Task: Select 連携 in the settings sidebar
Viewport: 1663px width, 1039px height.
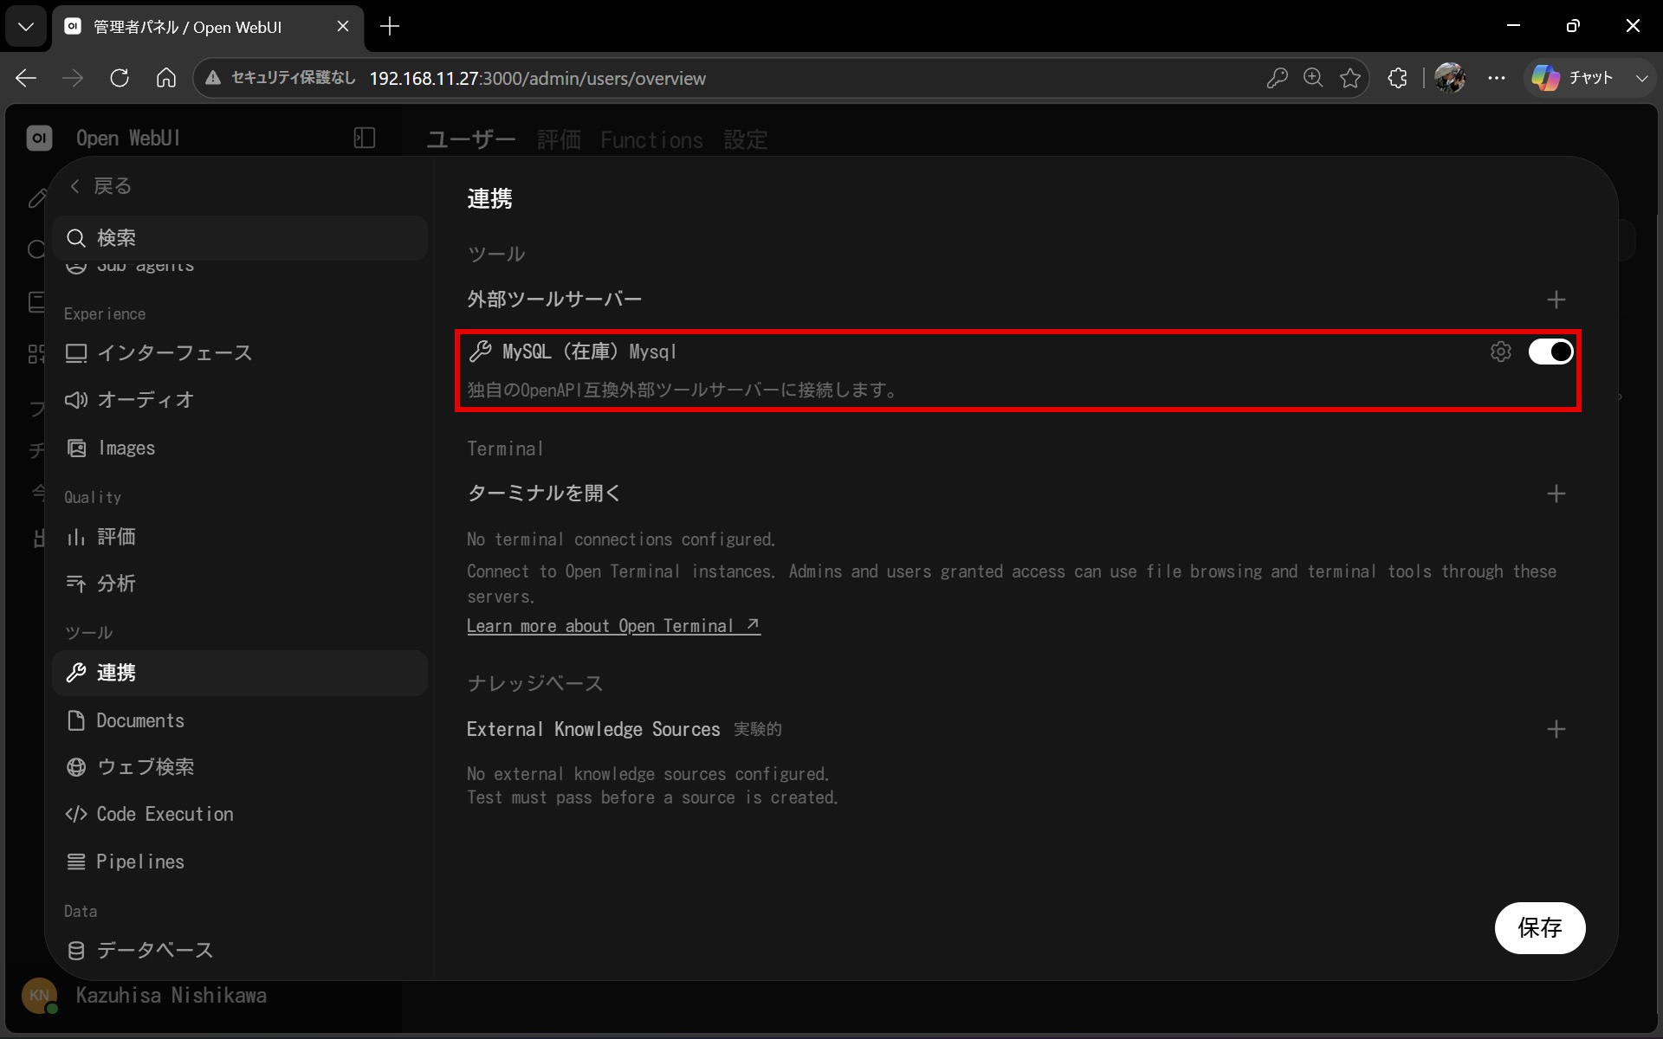Action: (x=240, y=673)
